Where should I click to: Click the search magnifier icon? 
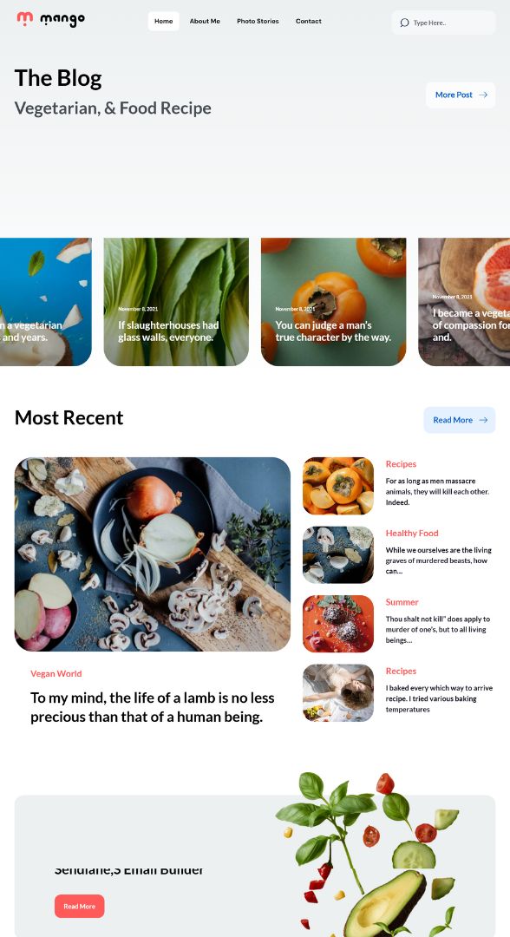click(404, 23)
